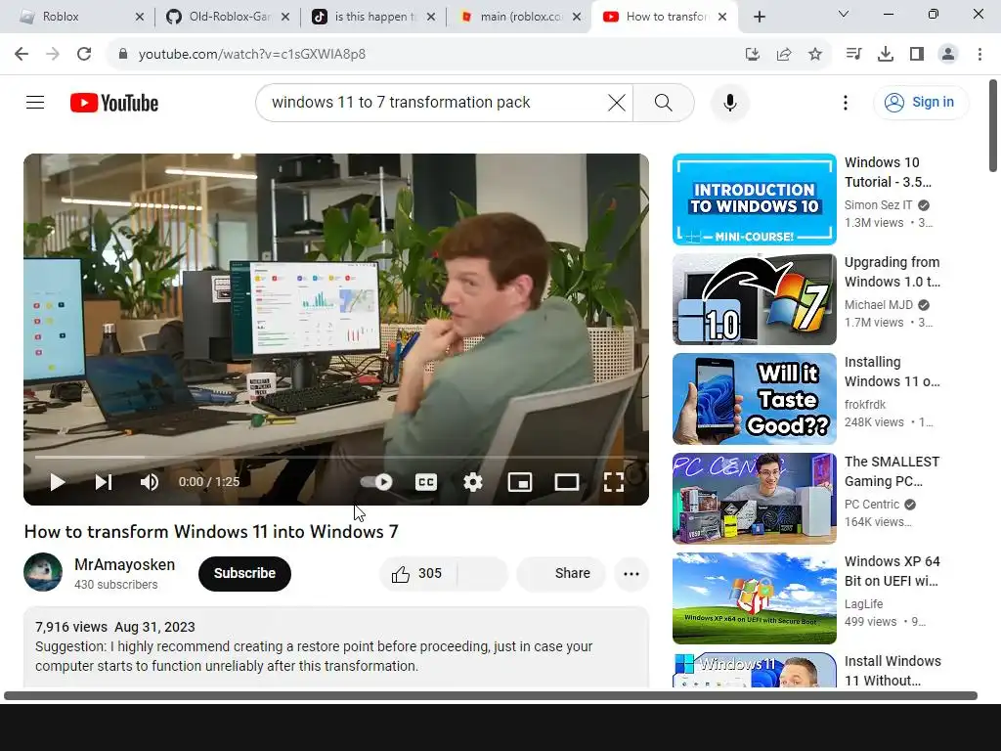The height and width of the screenshot is (751, 1001).
Task: Open the tab search chevron
Action: tap(844, 14)
